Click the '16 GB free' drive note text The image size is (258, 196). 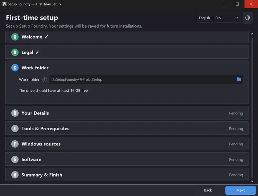pos(54,91)
